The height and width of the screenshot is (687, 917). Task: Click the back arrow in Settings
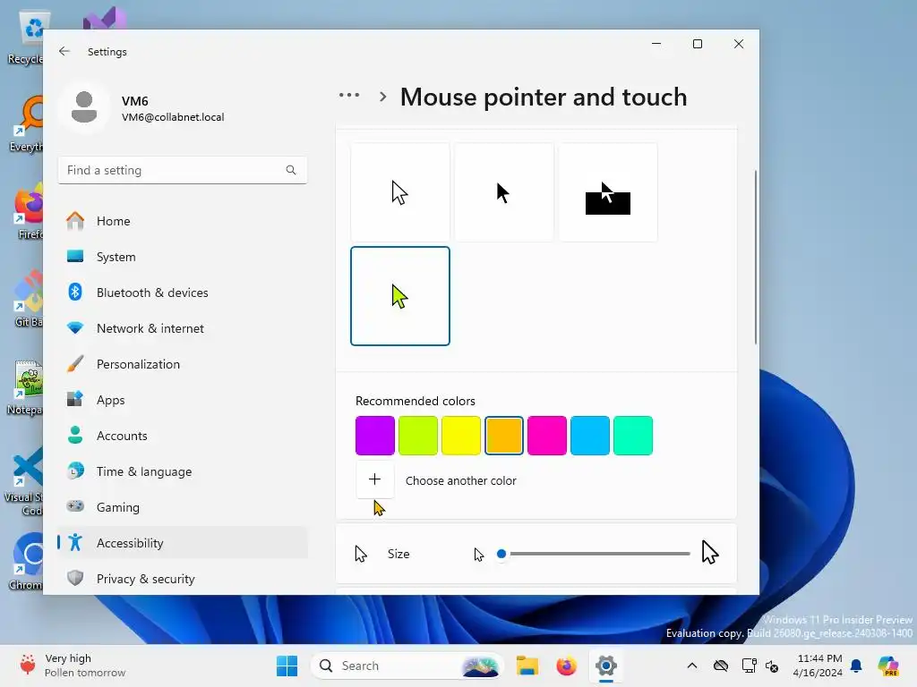coord(64,51)
